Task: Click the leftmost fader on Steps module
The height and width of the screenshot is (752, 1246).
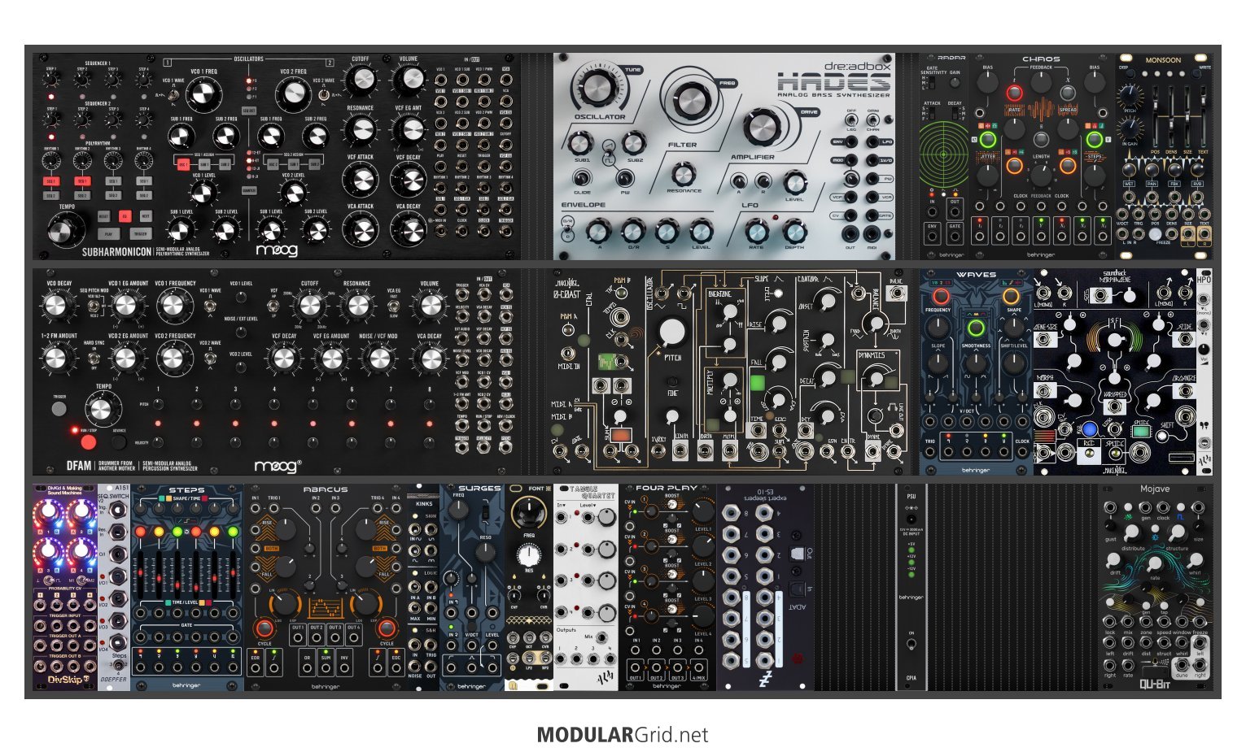Action: pyautogui.click(x=141, y=573)
